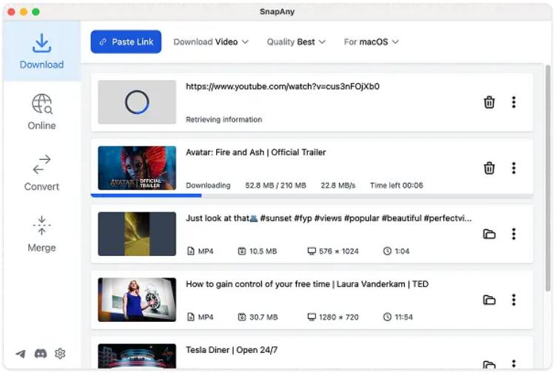Click the loading spinner thumbnail placeholder
The width and height of the screenshot is (555, 373).
137,102
